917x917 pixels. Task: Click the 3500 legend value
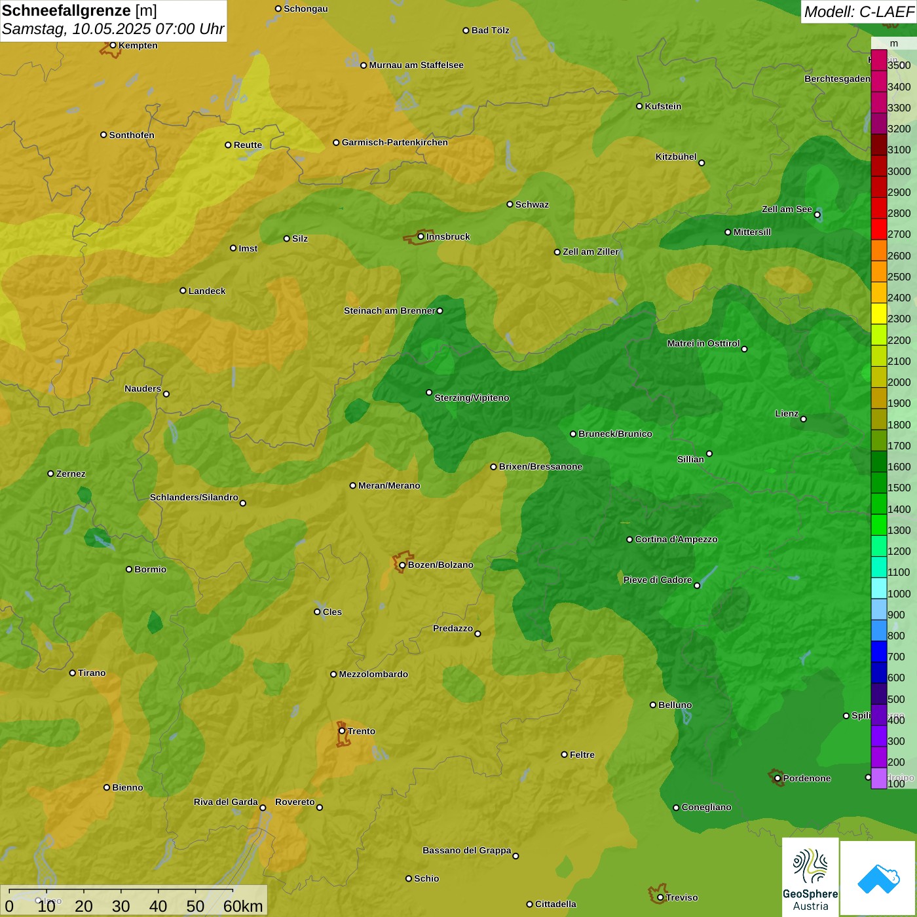coord(899,65)
